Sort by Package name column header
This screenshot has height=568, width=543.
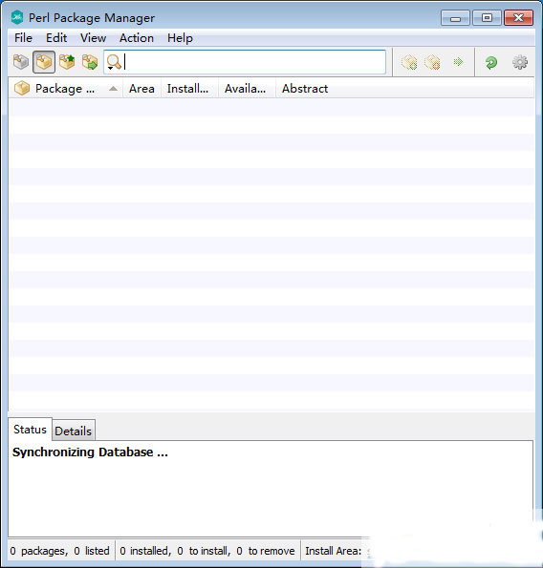click(65, 89)
